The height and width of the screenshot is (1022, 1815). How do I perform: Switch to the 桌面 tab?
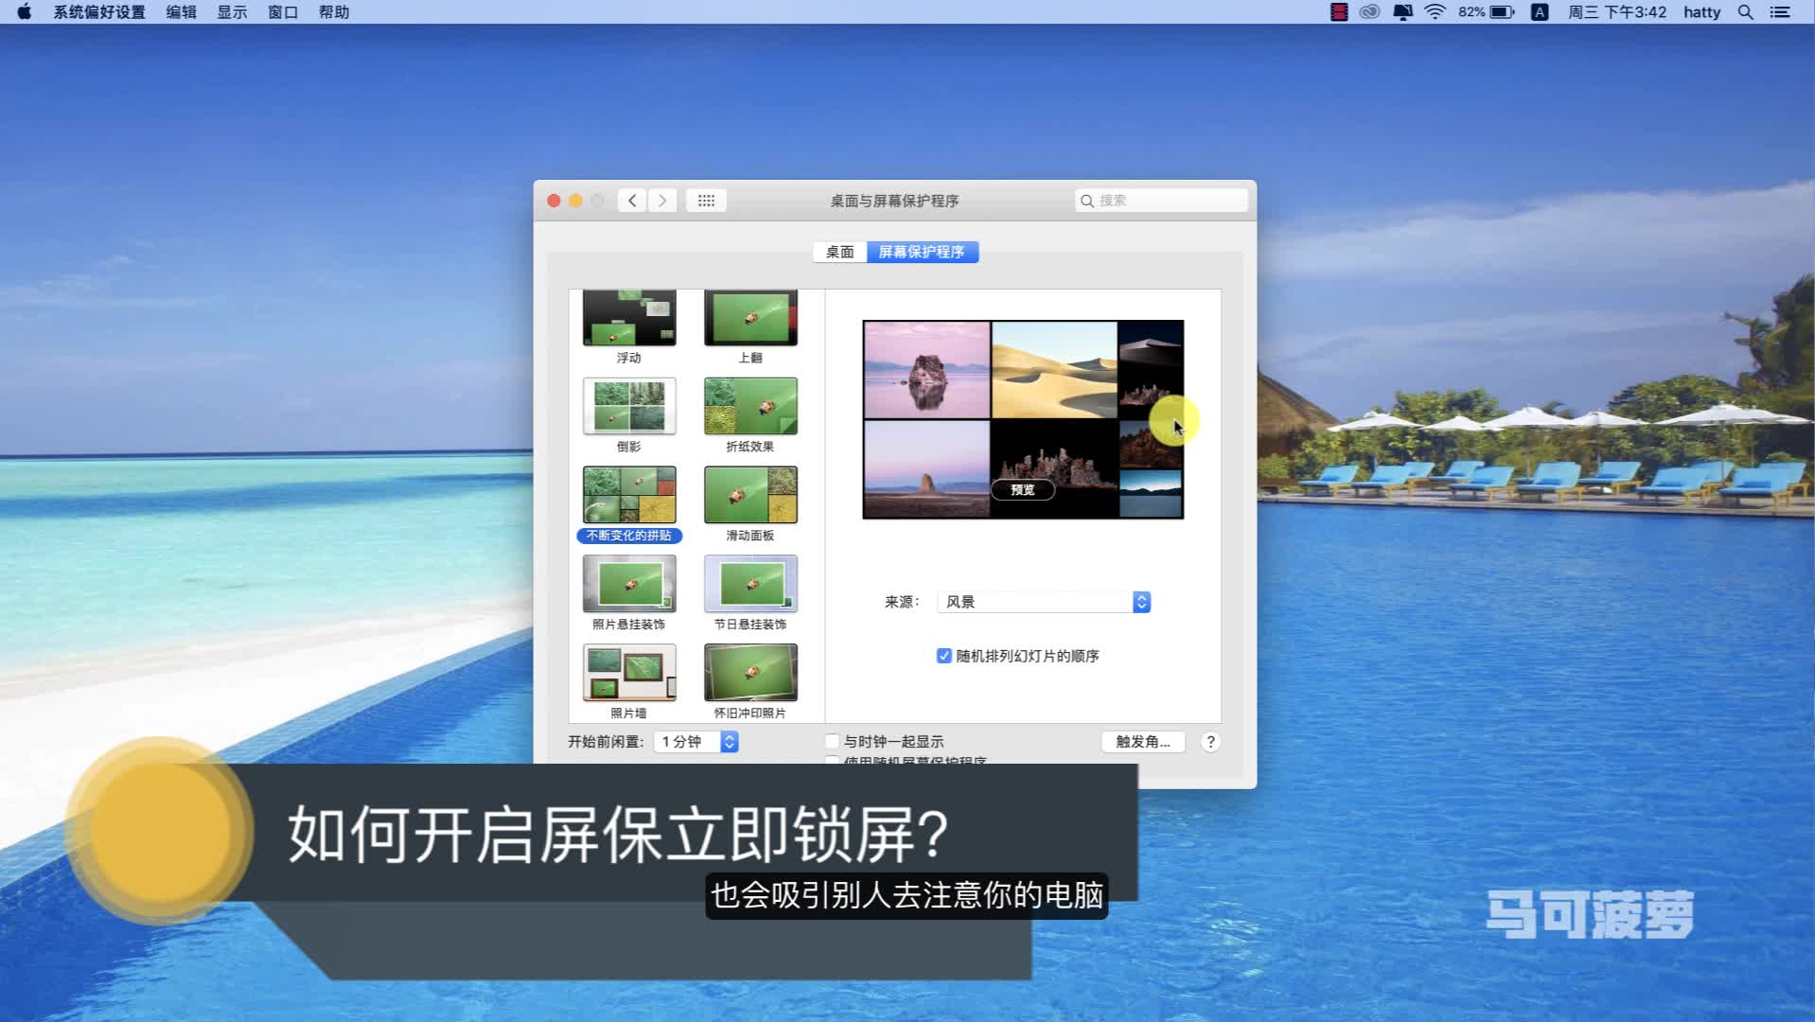[x=837, y=252]
